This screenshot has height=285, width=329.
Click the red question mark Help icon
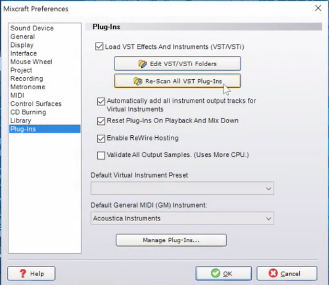pyautogui.click(x=23, y=273)
